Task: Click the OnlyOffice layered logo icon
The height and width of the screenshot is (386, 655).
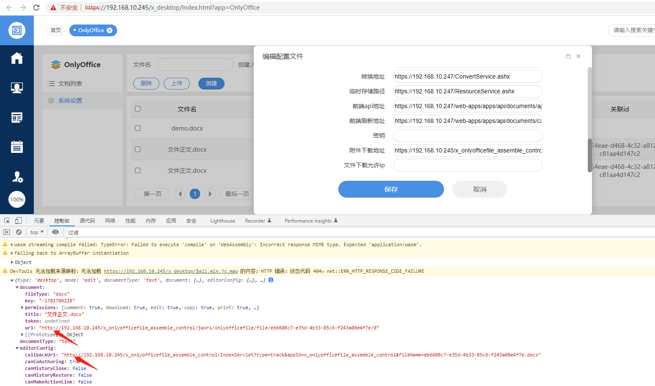Action: 56,65
